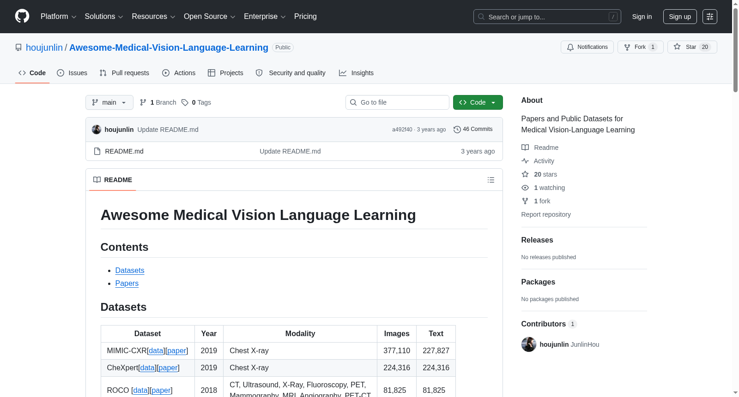Switch to the Actions tab
Image resolution: width=739 pixels, height=397 pixels.
click(x=179, y=73)
